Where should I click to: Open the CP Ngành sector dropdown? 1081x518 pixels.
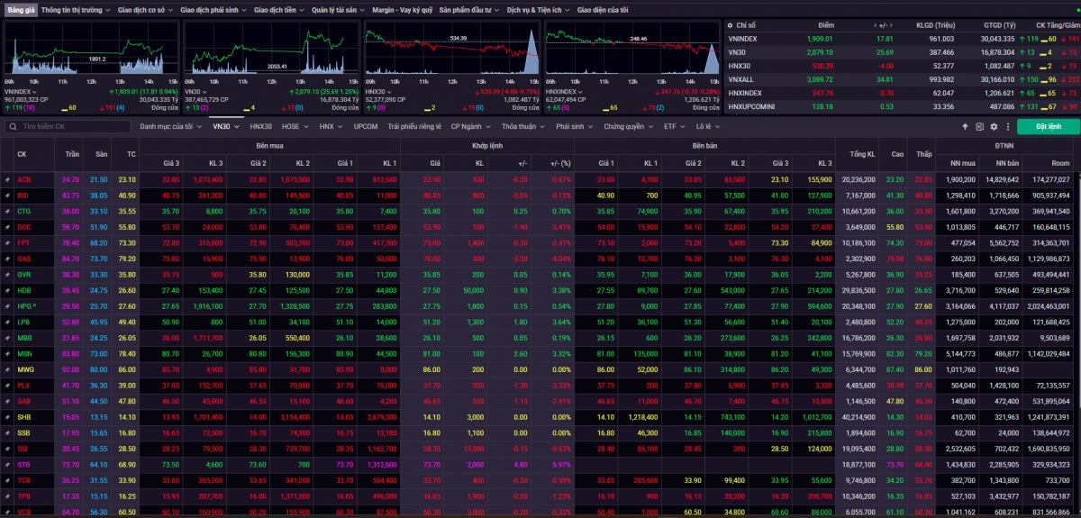pos(470,127)
